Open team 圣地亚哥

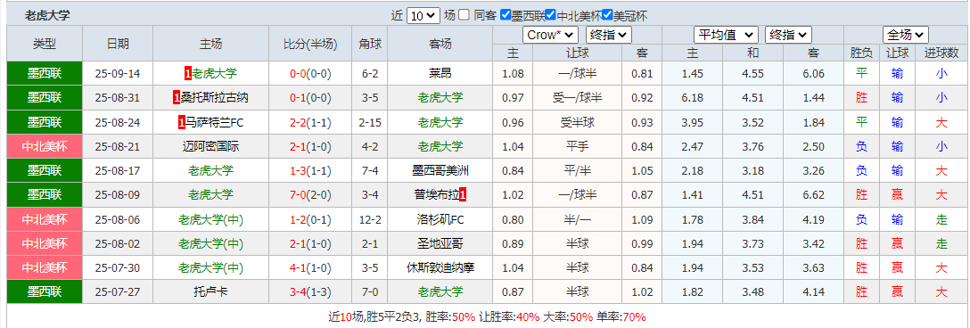pos(440,243)
